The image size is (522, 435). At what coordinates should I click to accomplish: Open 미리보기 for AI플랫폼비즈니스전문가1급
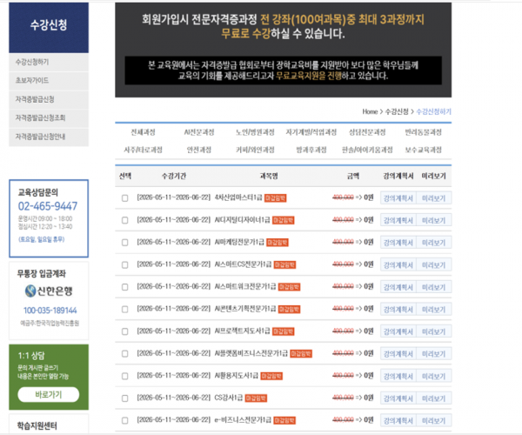[434, 354]
